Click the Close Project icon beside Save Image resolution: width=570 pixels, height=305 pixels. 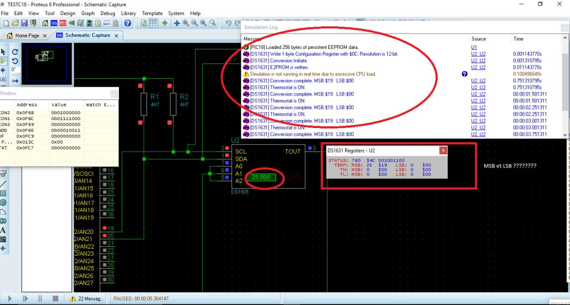tap(33, 23)
